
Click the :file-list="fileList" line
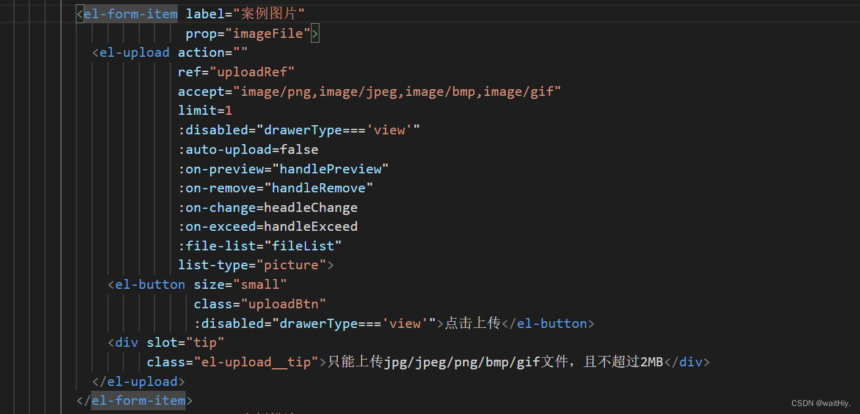(x=260, y=246)
